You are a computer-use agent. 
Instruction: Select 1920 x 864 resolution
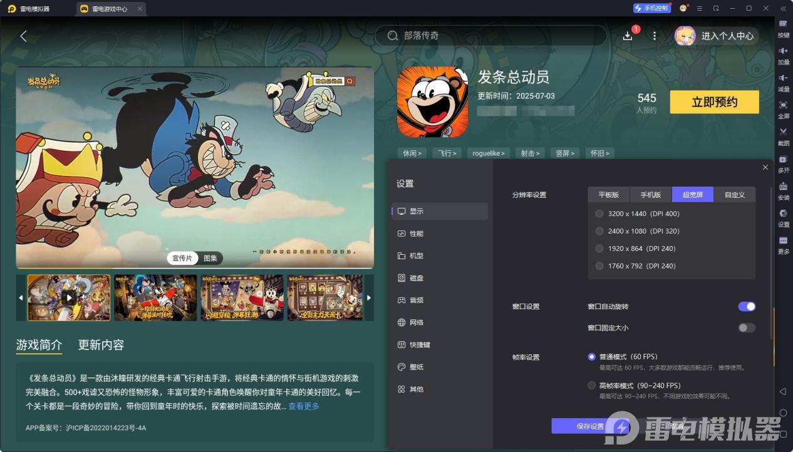pyautogui.click(x=599, y=249)
